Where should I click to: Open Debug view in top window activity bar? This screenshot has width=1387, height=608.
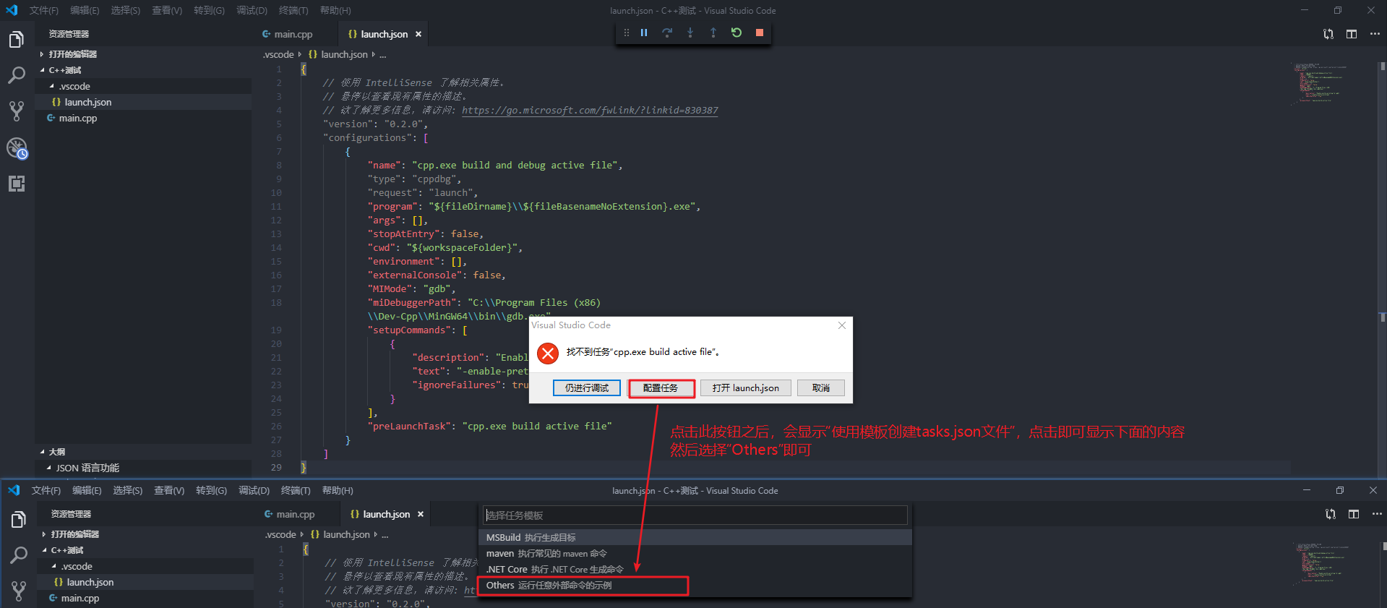pyautogui.click(x=17, y=148)
